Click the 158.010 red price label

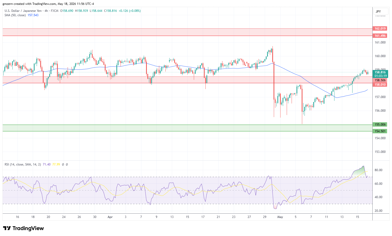(x=380, y=85)
